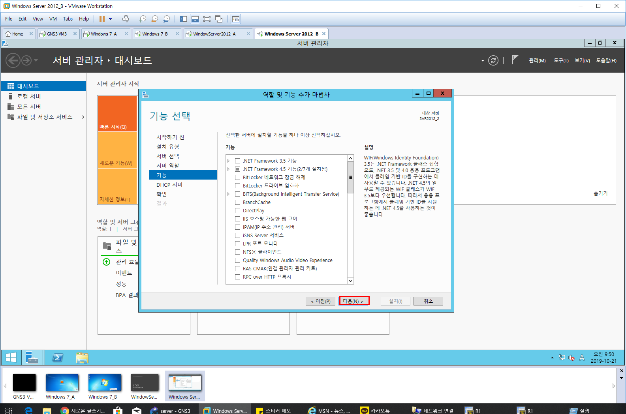Click Server Manager forward arrow button
This screenshot has height=414, width=626.
click(26, 60)
